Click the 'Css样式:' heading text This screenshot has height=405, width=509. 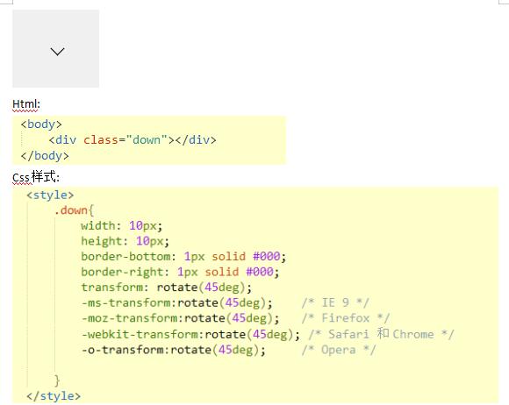pyautogui.click(x=36, y=177)
